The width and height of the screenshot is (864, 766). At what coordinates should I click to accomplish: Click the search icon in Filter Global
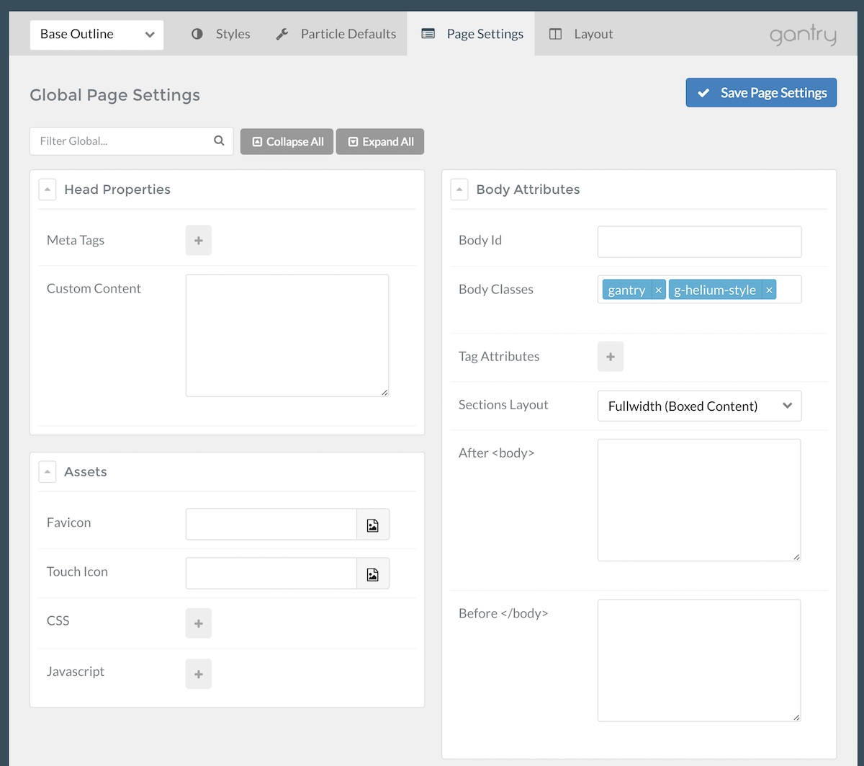click(x=219, y=141)
